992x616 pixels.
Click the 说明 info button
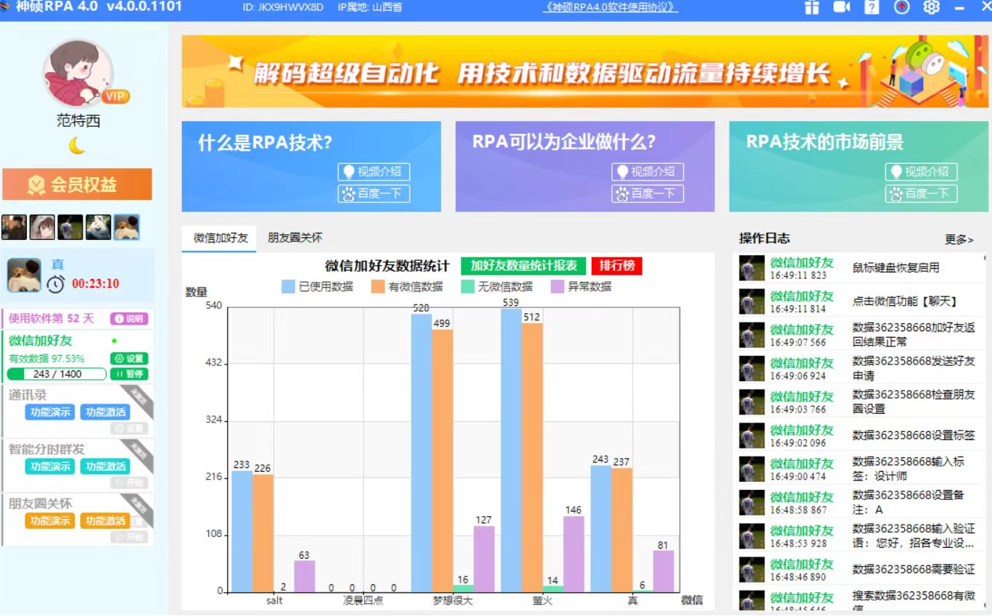coord(129,319)
